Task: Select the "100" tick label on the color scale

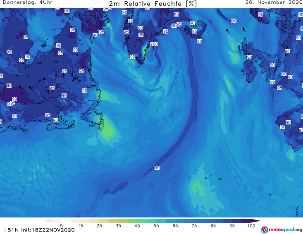Action: click(251, 225)
